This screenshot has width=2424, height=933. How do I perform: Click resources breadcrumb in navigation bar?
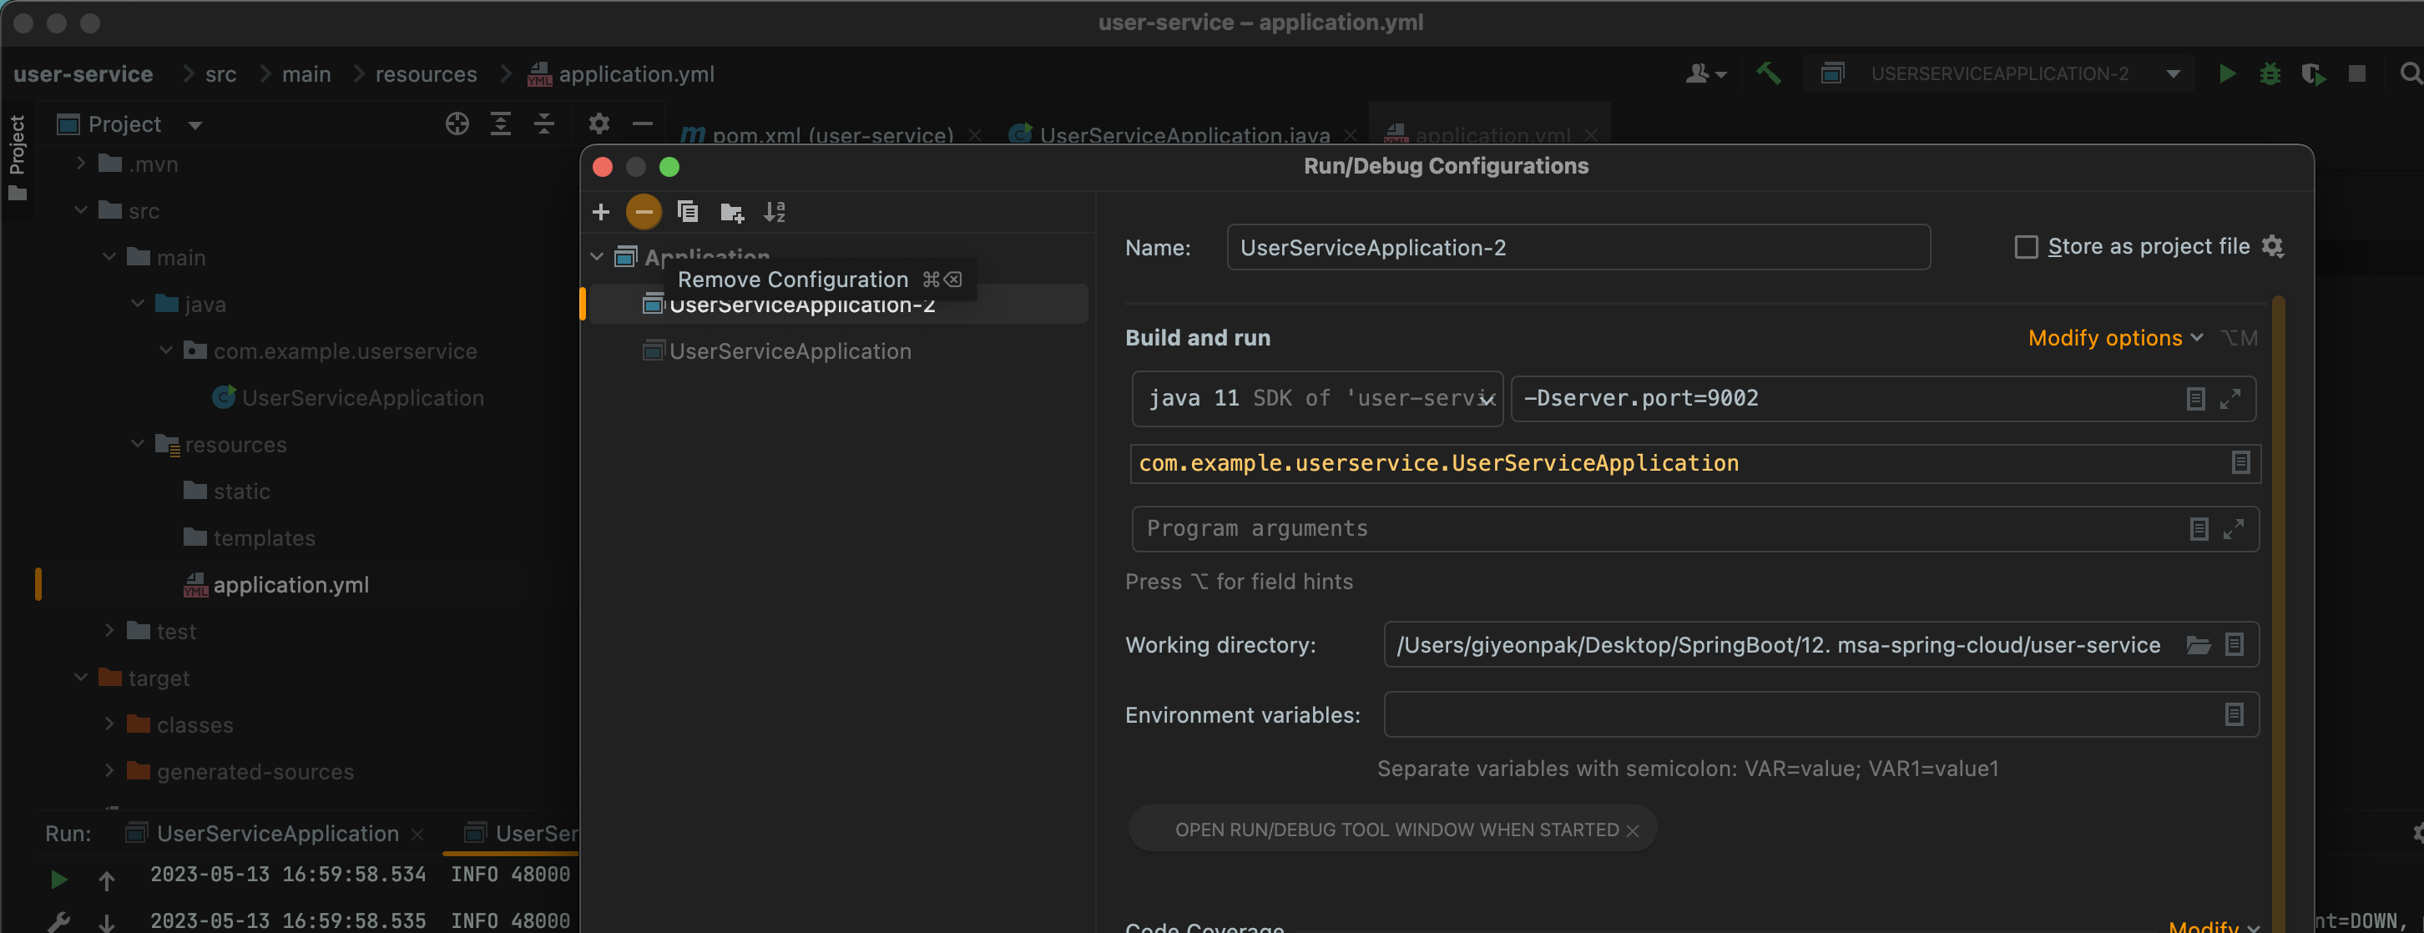427,73
